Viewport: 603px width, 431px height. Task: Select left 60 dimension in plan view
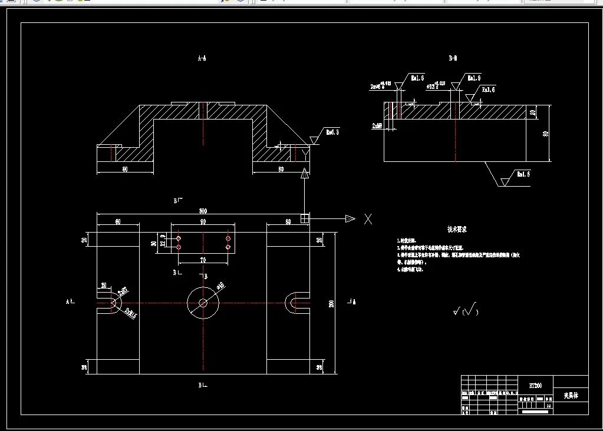coord(118,221)
